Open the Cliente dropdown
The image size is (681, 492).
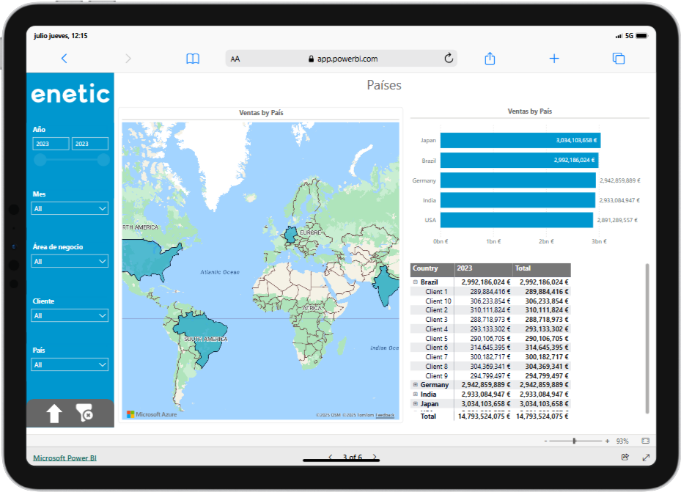(70, 316)
